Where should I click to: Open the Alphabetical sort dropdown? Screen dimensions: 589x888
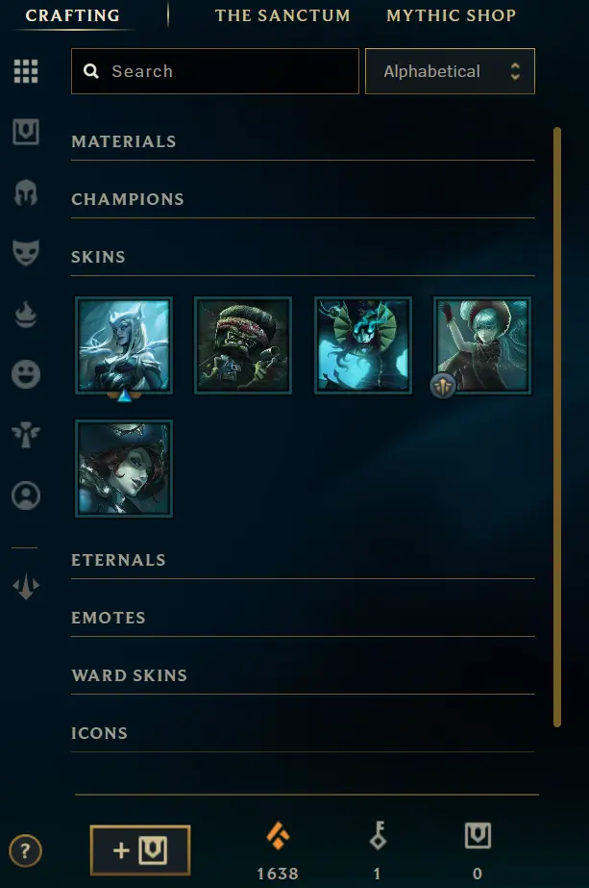450,71
